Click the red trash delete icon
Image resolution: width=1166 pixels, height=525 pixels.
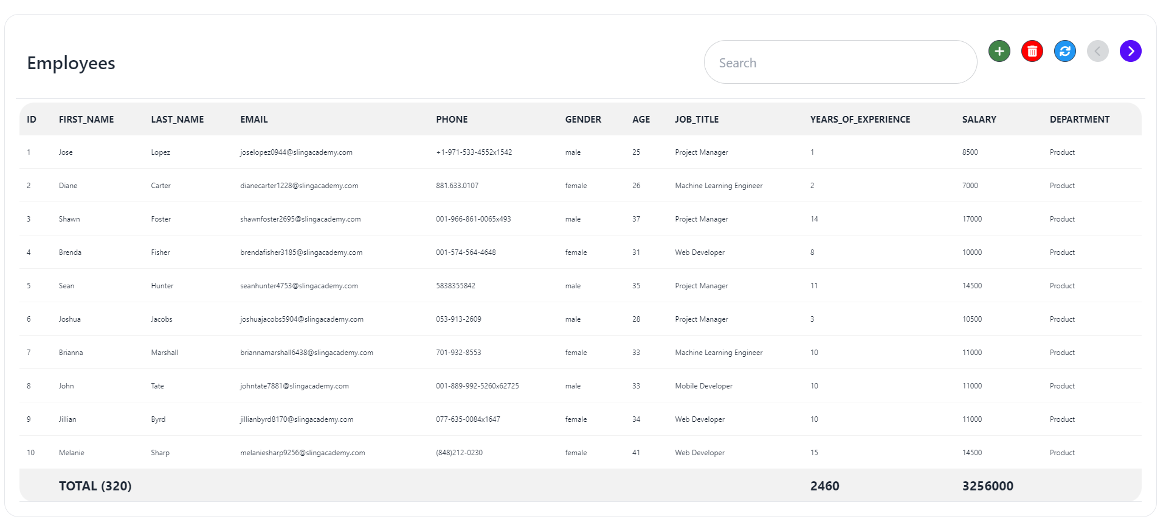coord(1032,51)
